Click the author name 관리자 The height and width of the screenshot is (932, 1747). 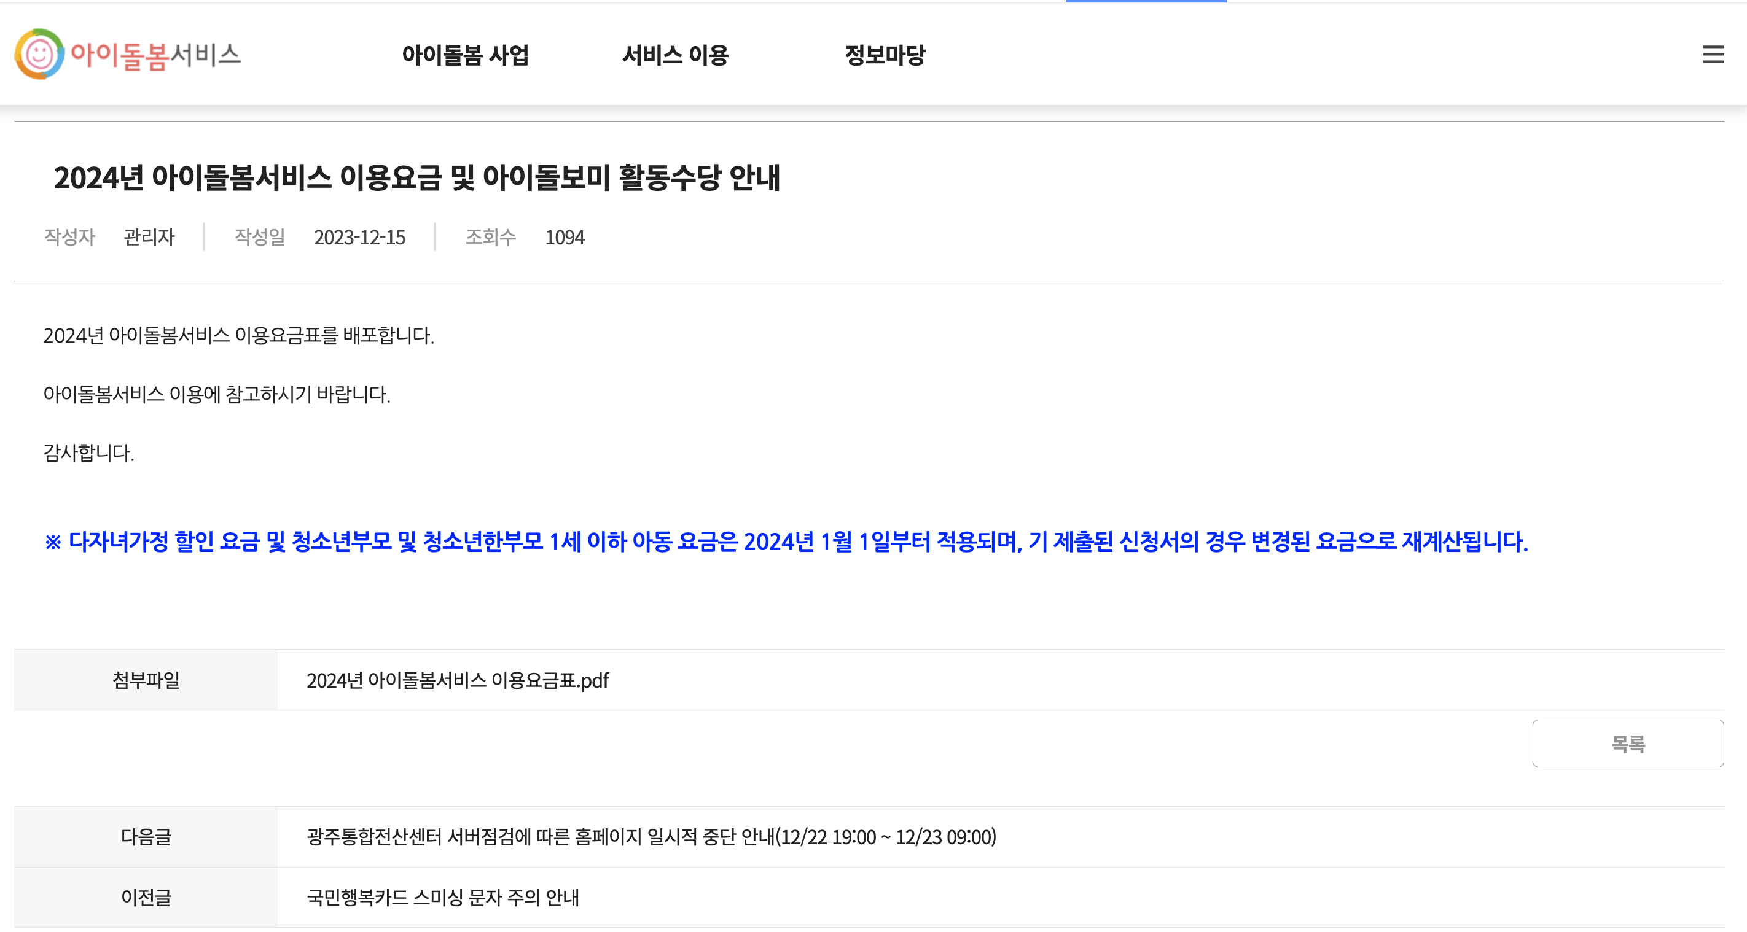pos(149,237)
